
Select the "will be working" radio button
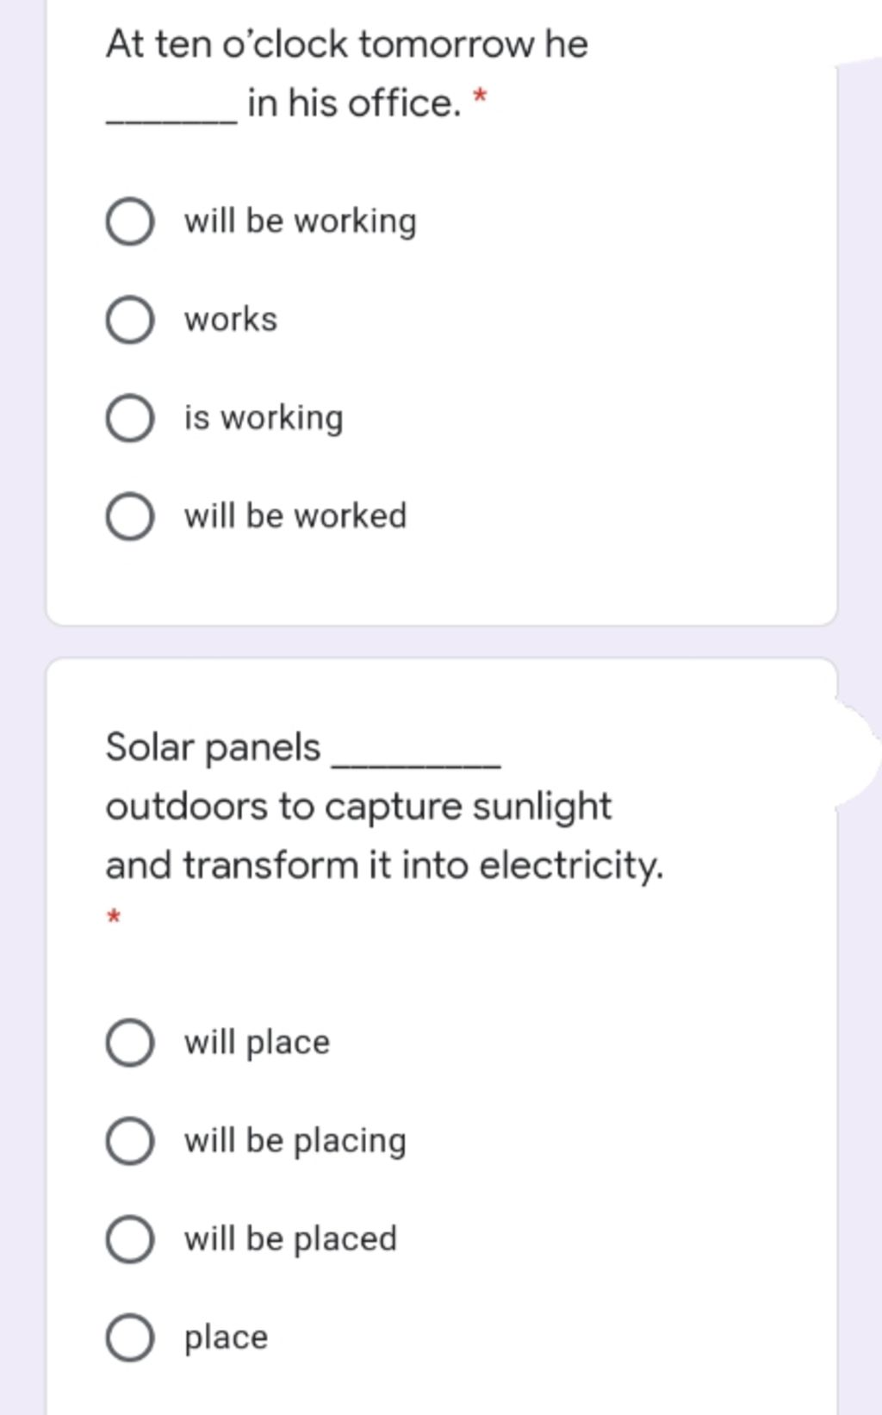(130, 221)
